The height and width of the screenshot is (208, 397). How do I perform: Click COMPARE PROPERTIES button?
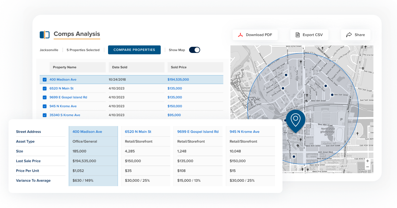[x=134, y=50]
